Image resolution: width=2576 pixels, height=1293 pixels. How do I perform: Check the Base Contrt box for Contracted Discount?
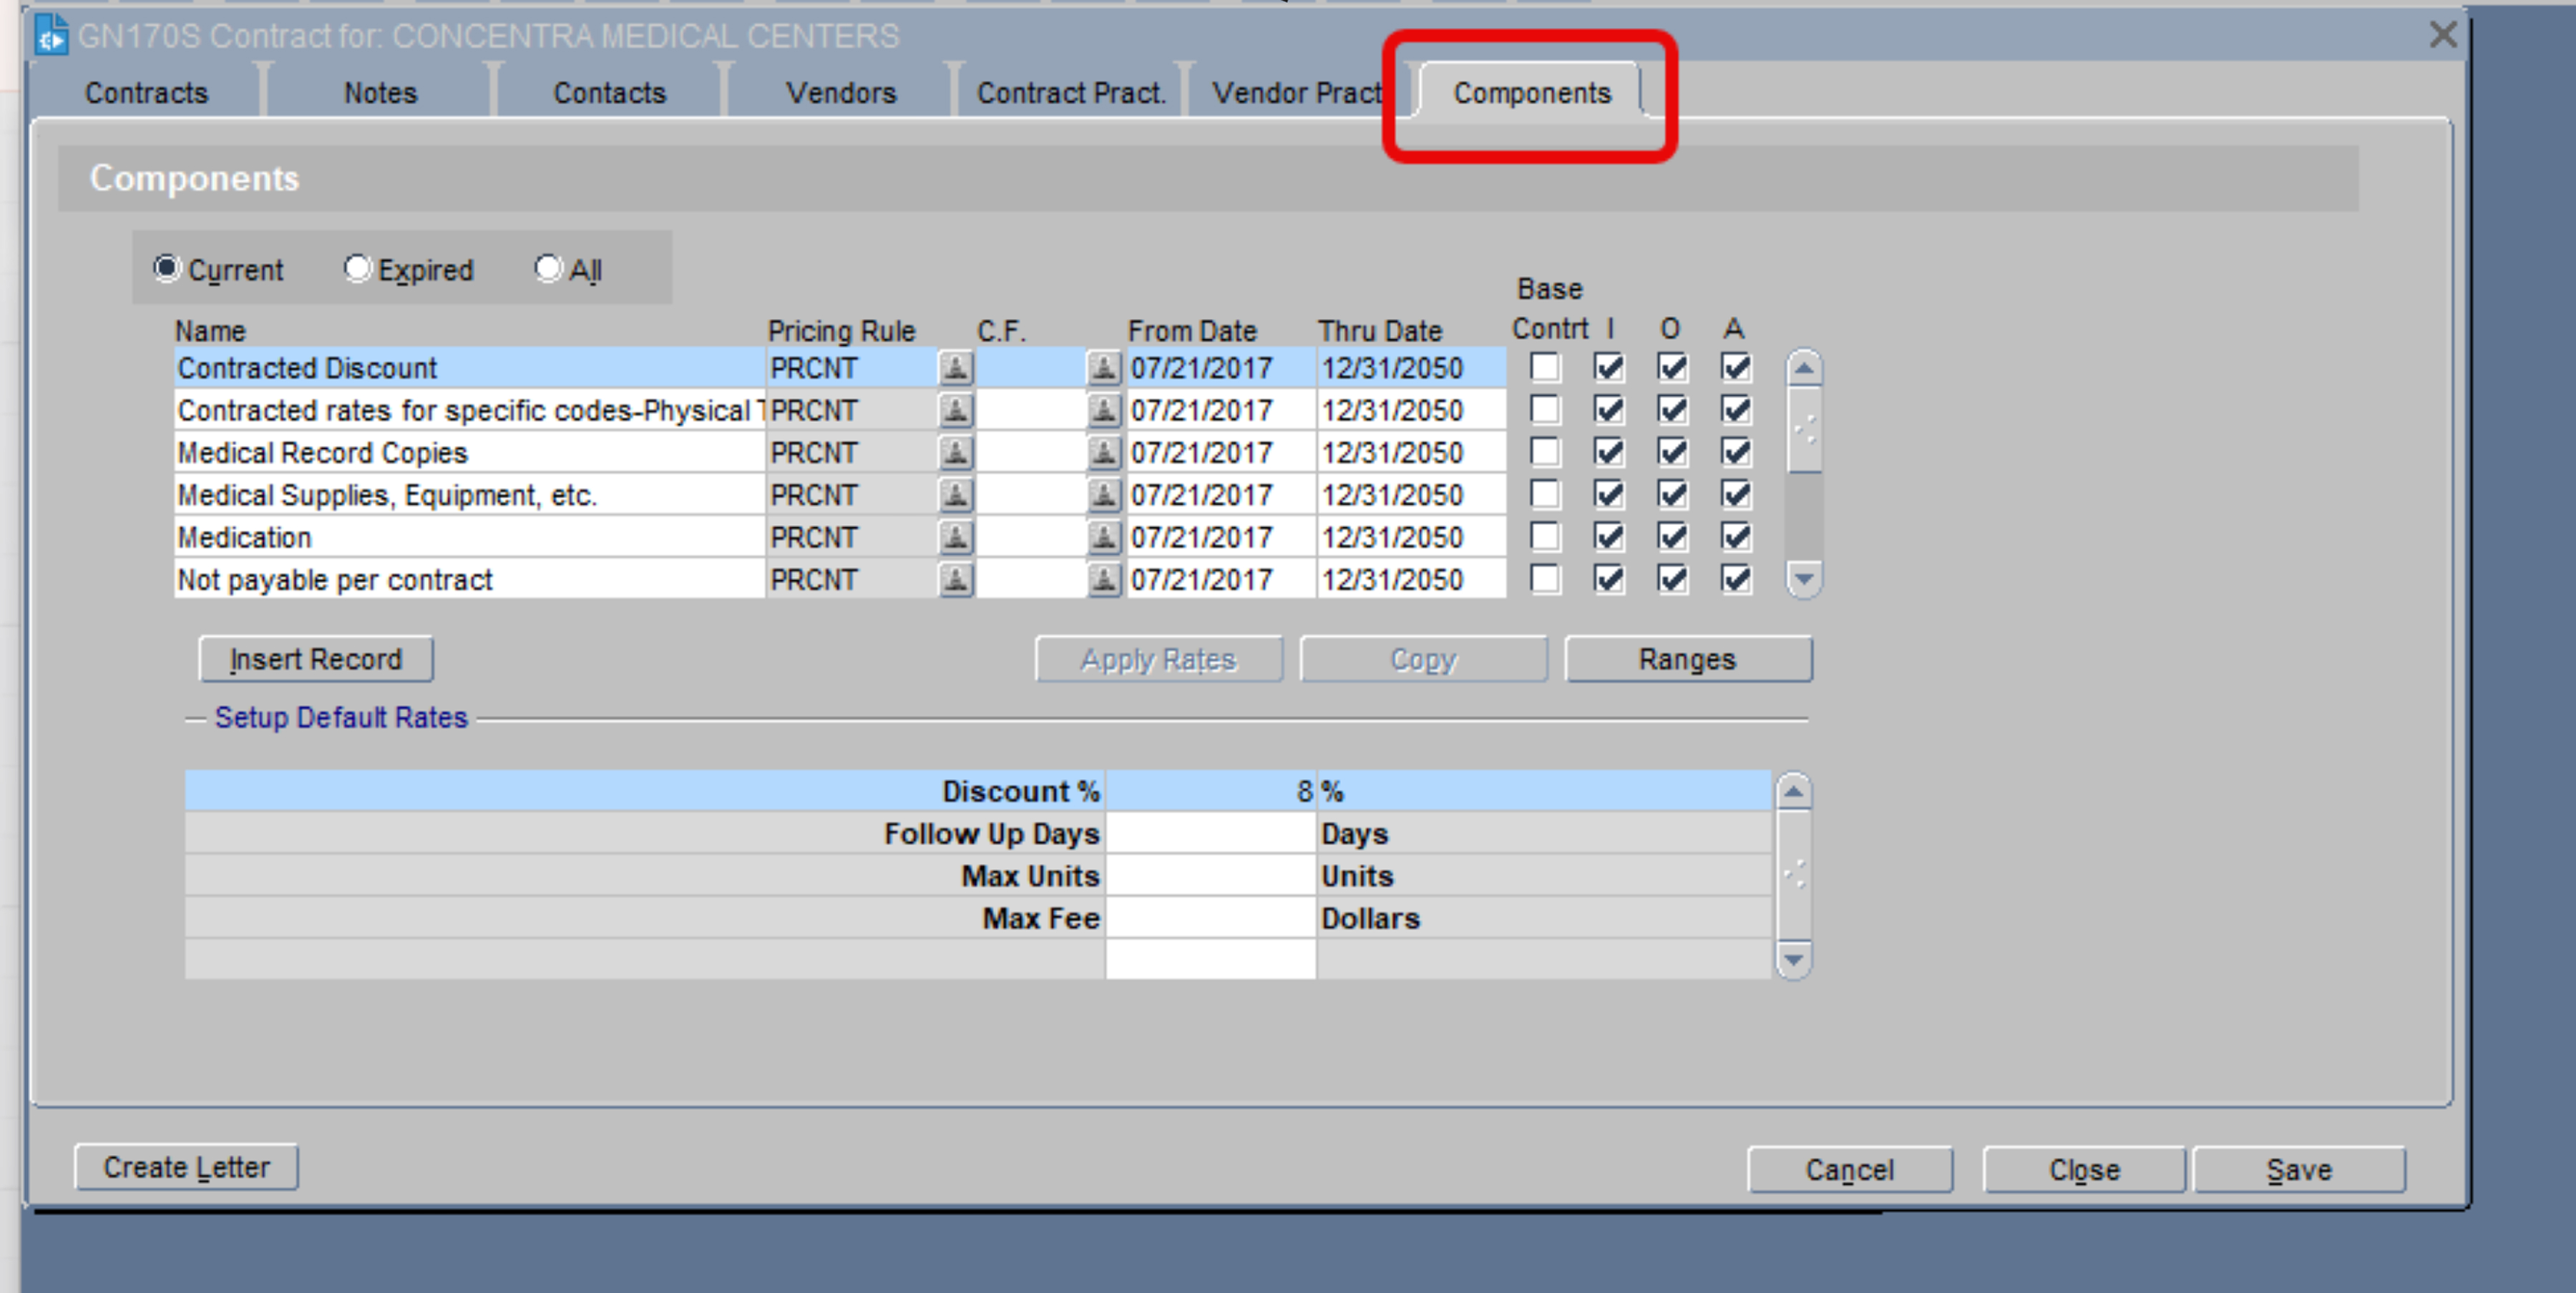[x=1545, y=368]
